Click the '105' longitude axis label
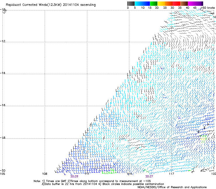The image size is (216, 189). click(2, 174)
